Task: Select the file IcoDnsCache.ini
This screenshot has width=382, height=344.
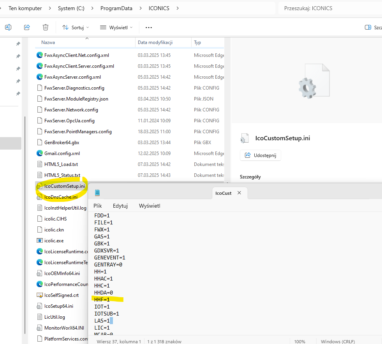Action: [x=62, y=197]
